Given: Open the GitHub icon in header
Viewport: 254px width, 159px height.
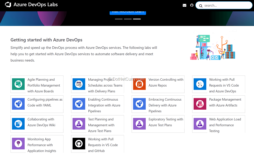Looking at the screenshot, I should coord(192,5).
